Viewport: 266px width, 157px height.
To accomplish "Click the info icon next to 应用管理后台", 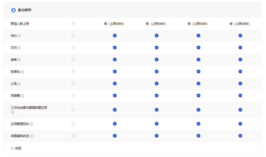I will [x=31, y=124].
